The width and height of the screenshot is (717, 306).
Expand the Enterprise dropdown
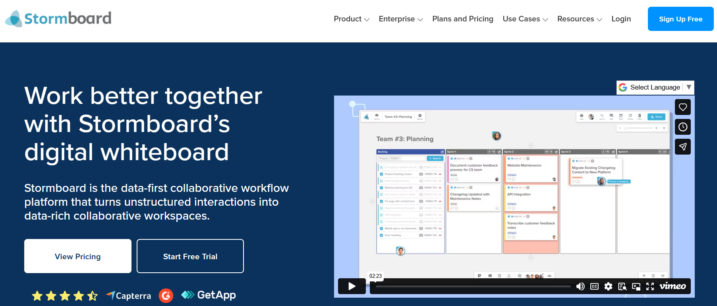point(401,19)
